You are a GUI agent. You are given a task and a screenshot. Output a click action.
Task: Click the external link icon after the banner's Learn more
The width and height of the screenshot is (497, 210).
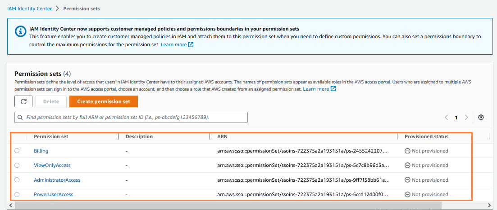[x=191, y=45]
